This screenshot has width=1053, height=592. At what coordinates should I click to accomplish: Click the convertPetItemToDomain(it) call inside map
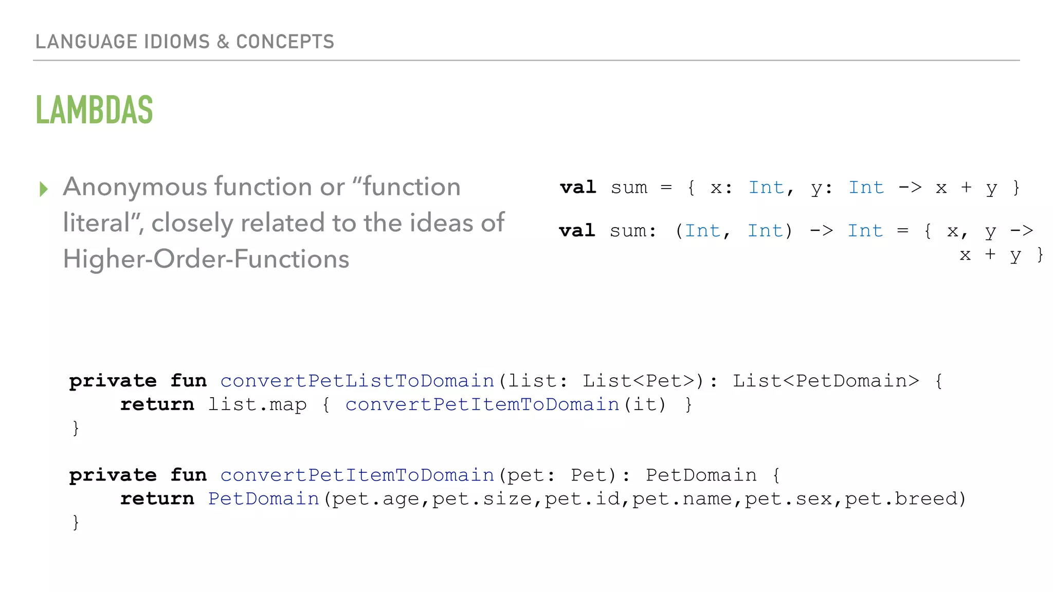click(505, 404)
